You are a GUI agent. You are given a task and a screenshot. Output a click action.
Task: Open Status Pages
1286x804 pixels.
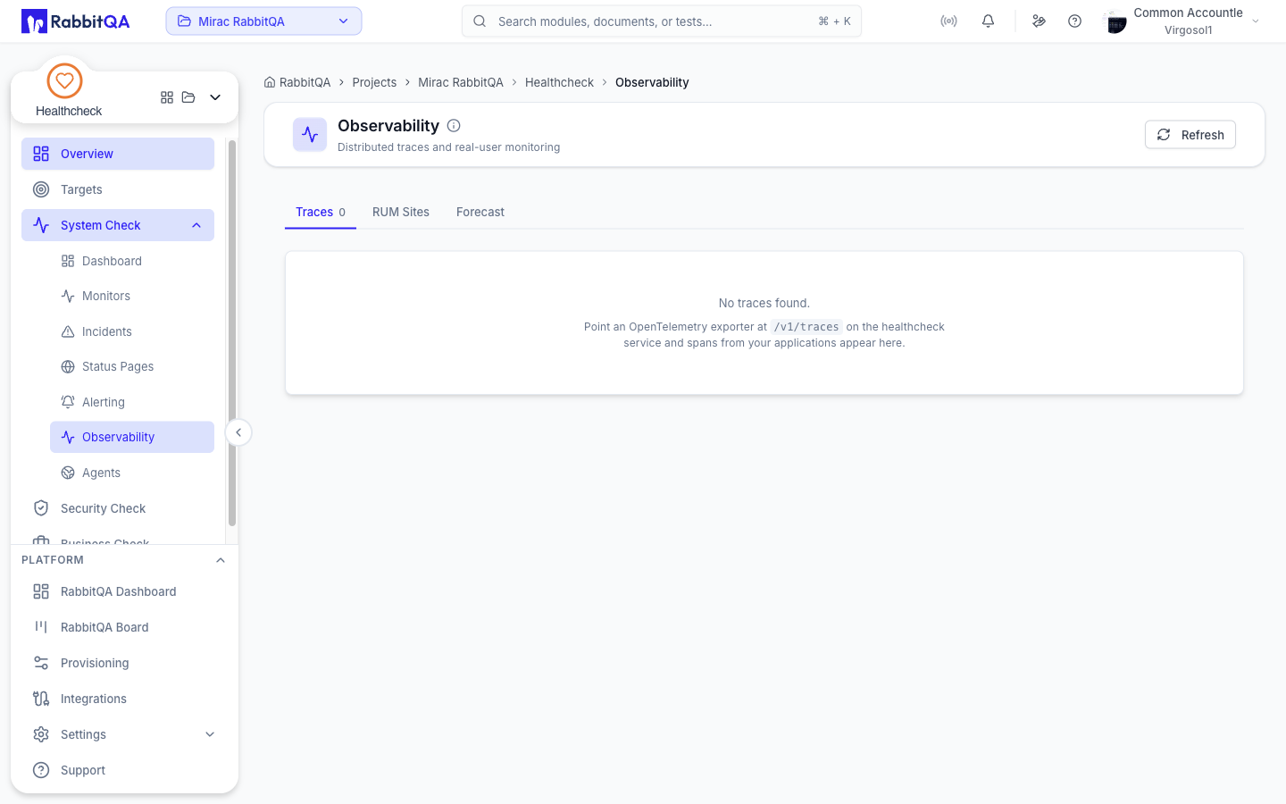(x=132, y=366)
